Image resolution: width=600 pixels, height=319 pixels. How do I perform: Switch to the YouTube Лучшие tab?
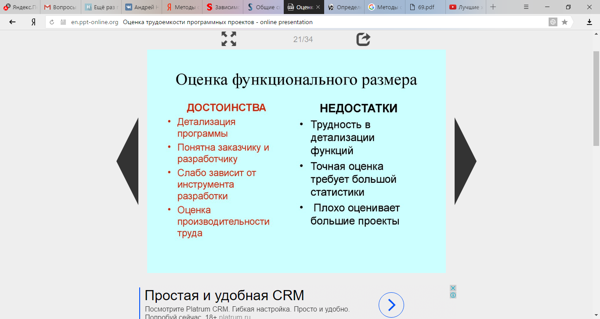point(465,7)
